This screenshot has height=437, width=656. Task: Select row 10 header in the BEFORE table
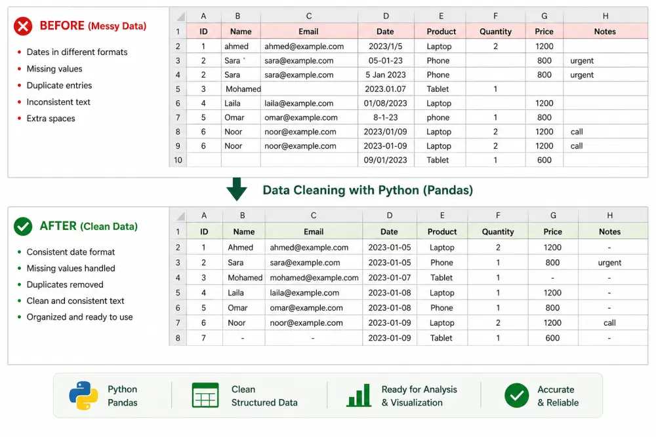click(x=178, y=160)
